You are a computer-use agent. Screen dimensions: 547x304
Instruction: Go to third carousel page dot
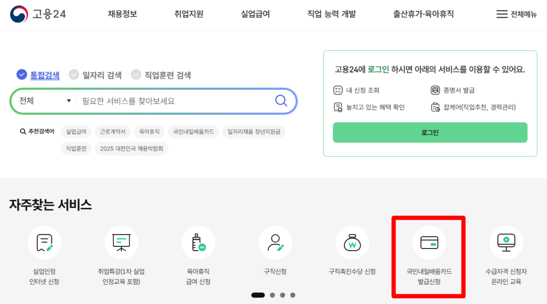tap(283, 295)
